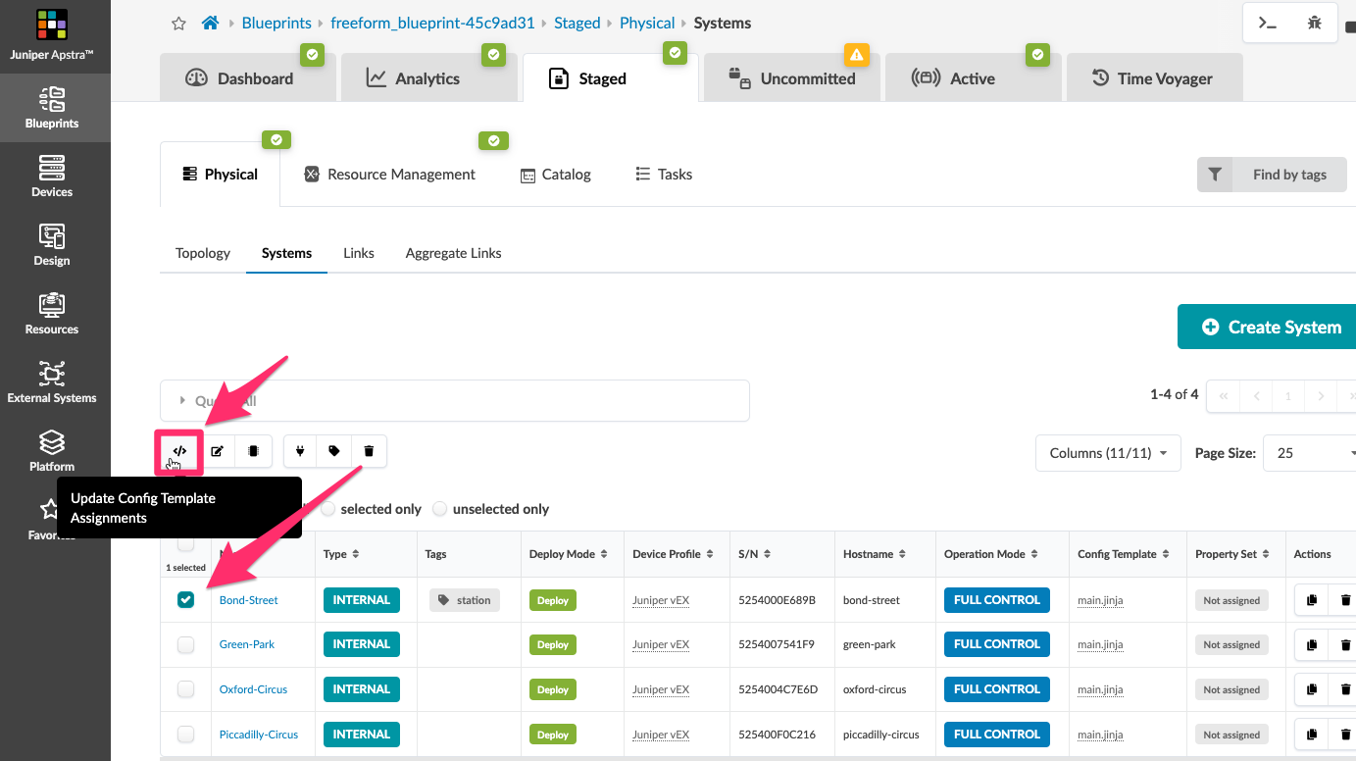1356x761 pixels.
Task: Click the Update Config Template Assignments icon
Action: [x=178, y=451]
